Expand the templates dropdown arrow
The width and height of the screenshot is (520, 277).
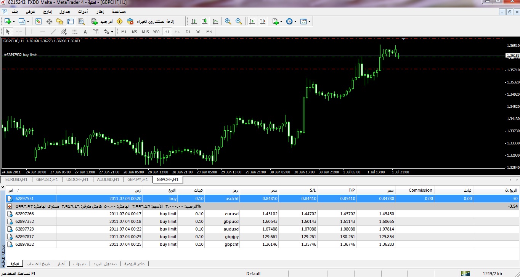(x=309, y=22)
